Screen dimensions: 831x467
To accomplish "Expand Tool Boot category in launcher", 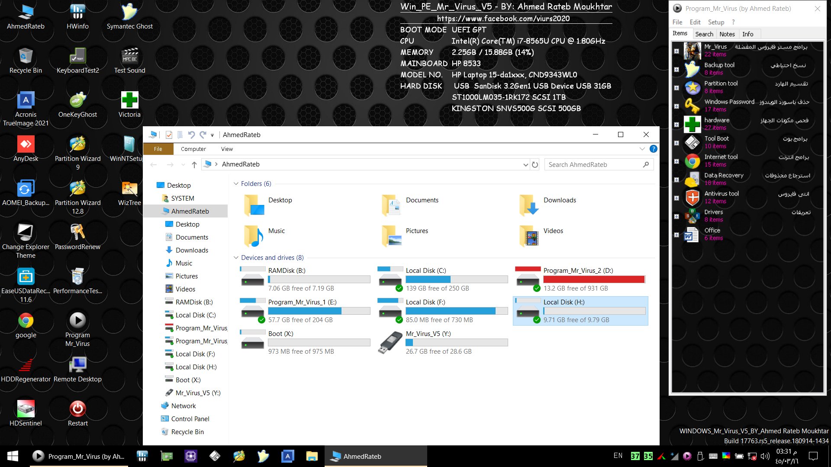I will click(676, 143).
